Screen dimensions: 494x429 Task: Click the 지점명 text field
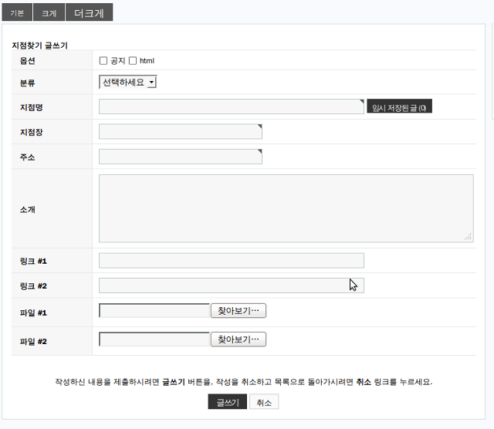pos(231,106)
